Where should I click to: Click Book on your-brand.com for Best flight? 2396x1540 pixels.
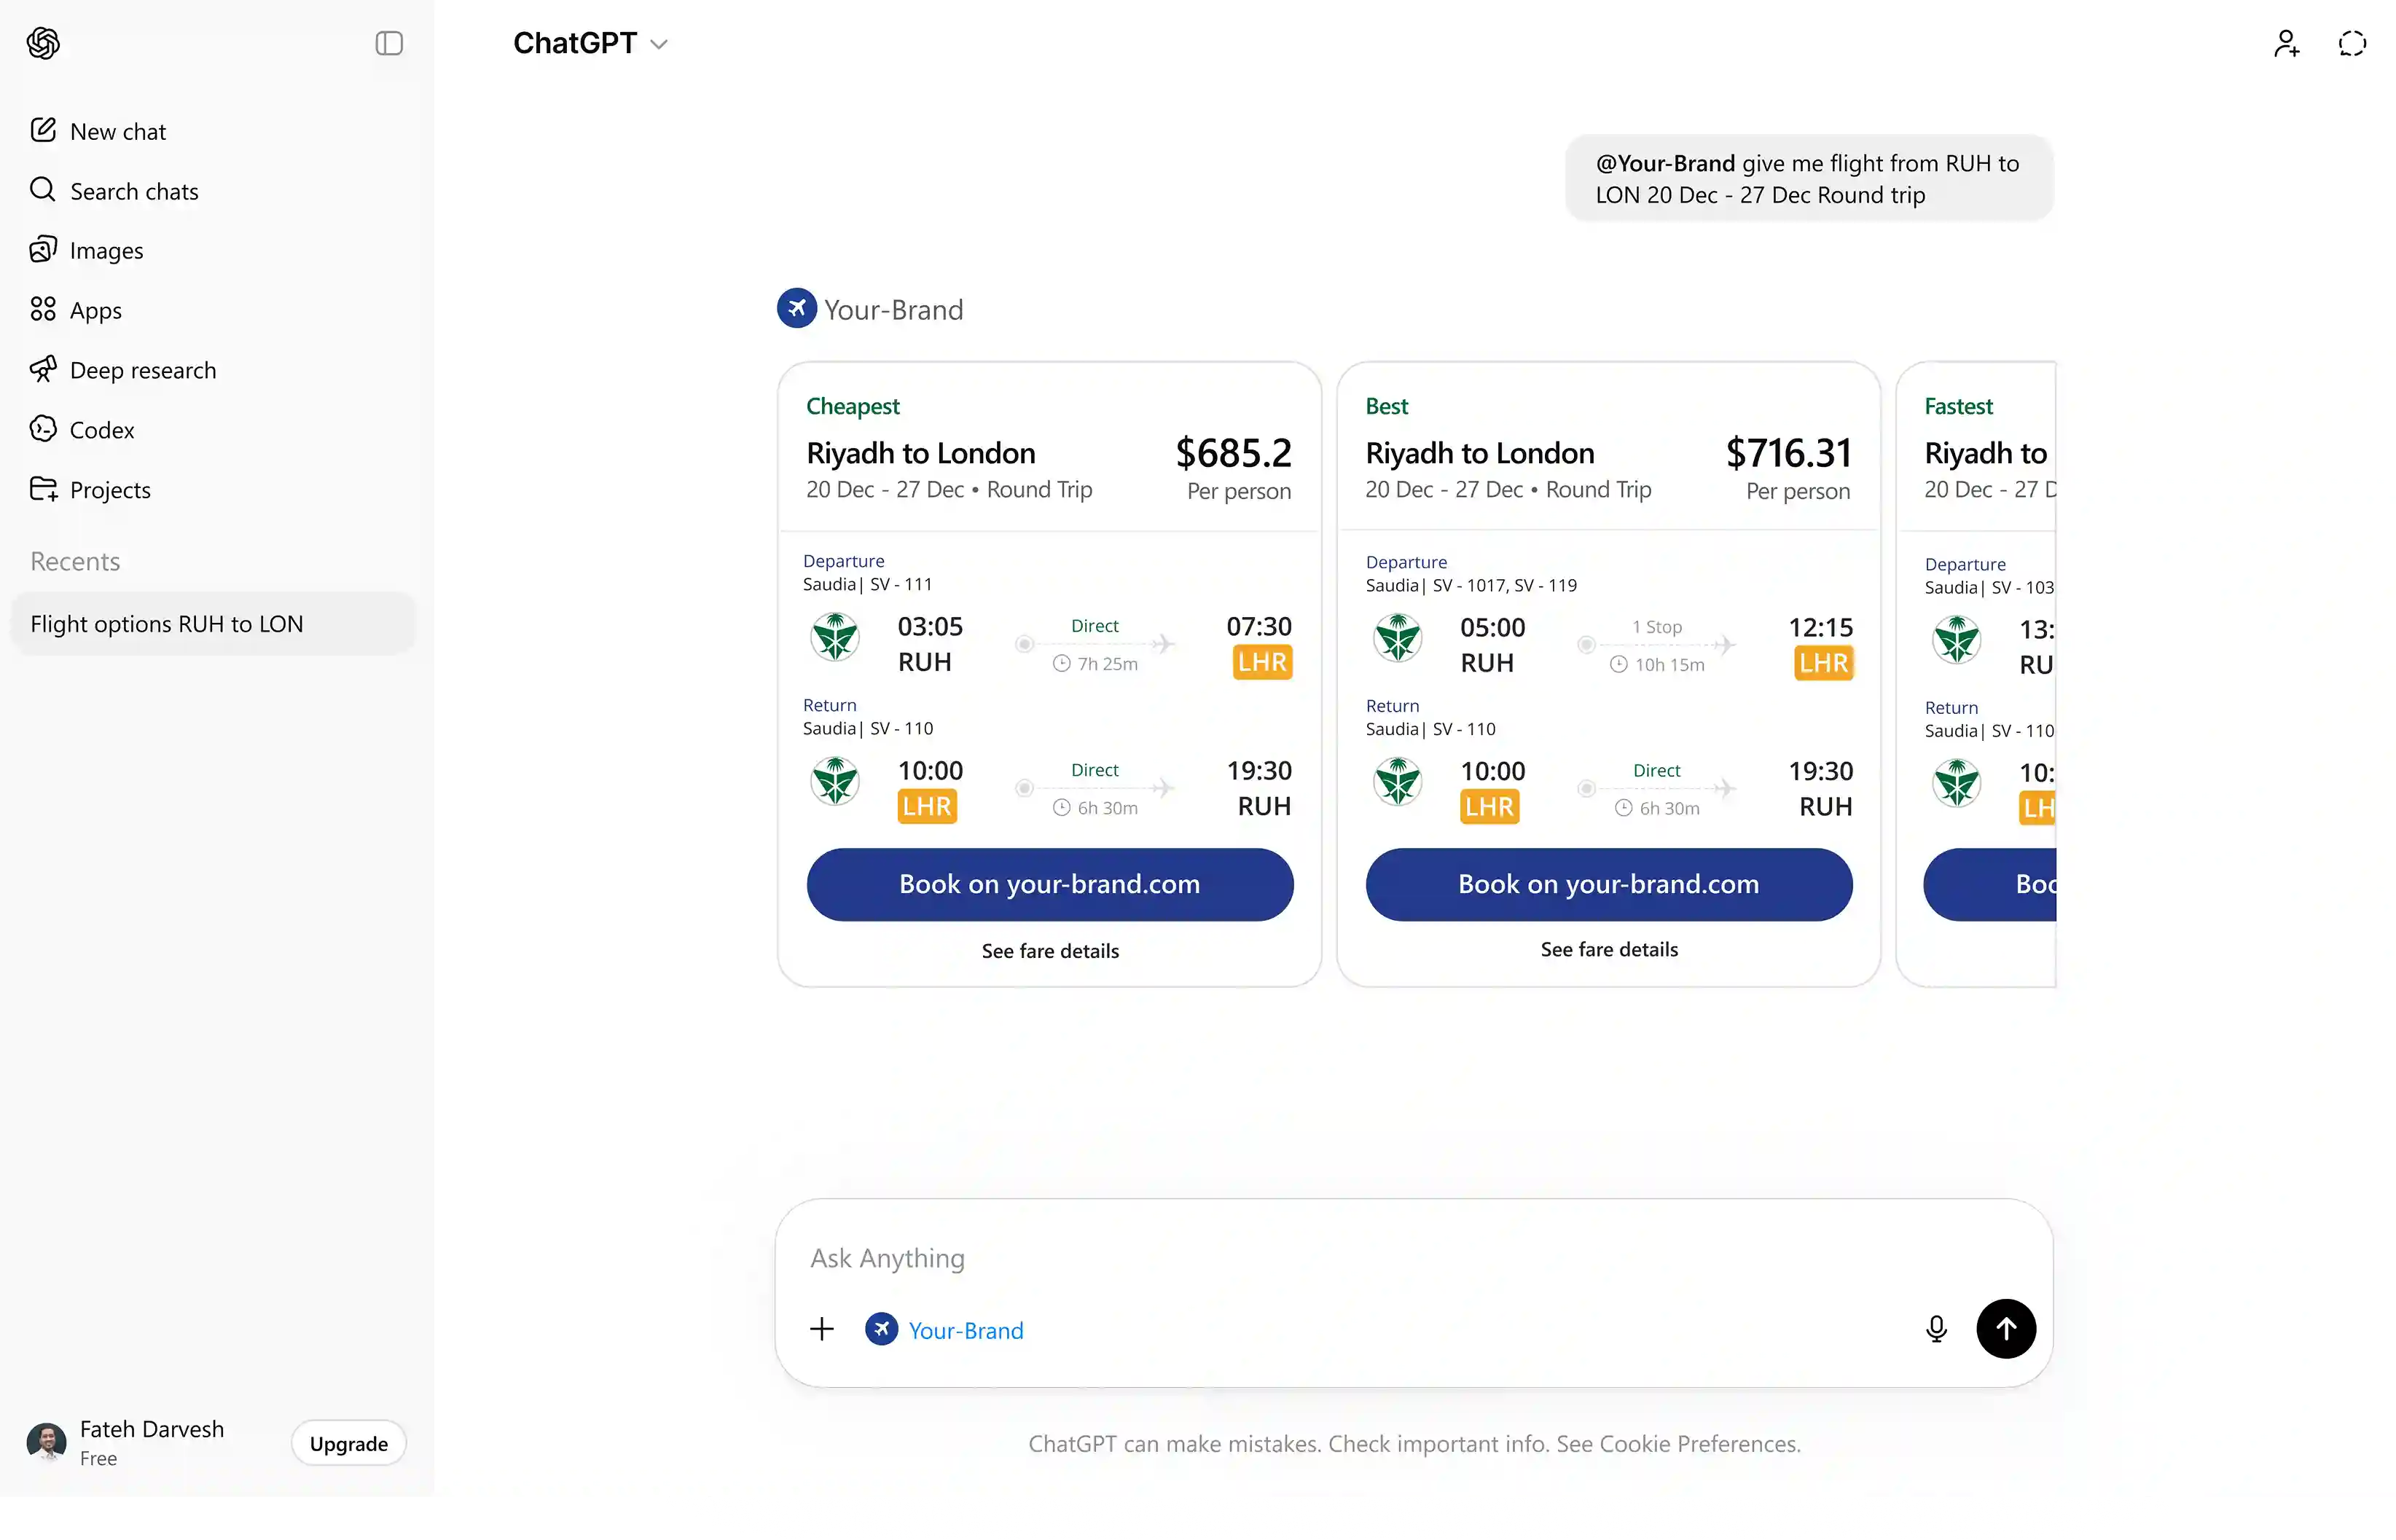(1608, 884)
